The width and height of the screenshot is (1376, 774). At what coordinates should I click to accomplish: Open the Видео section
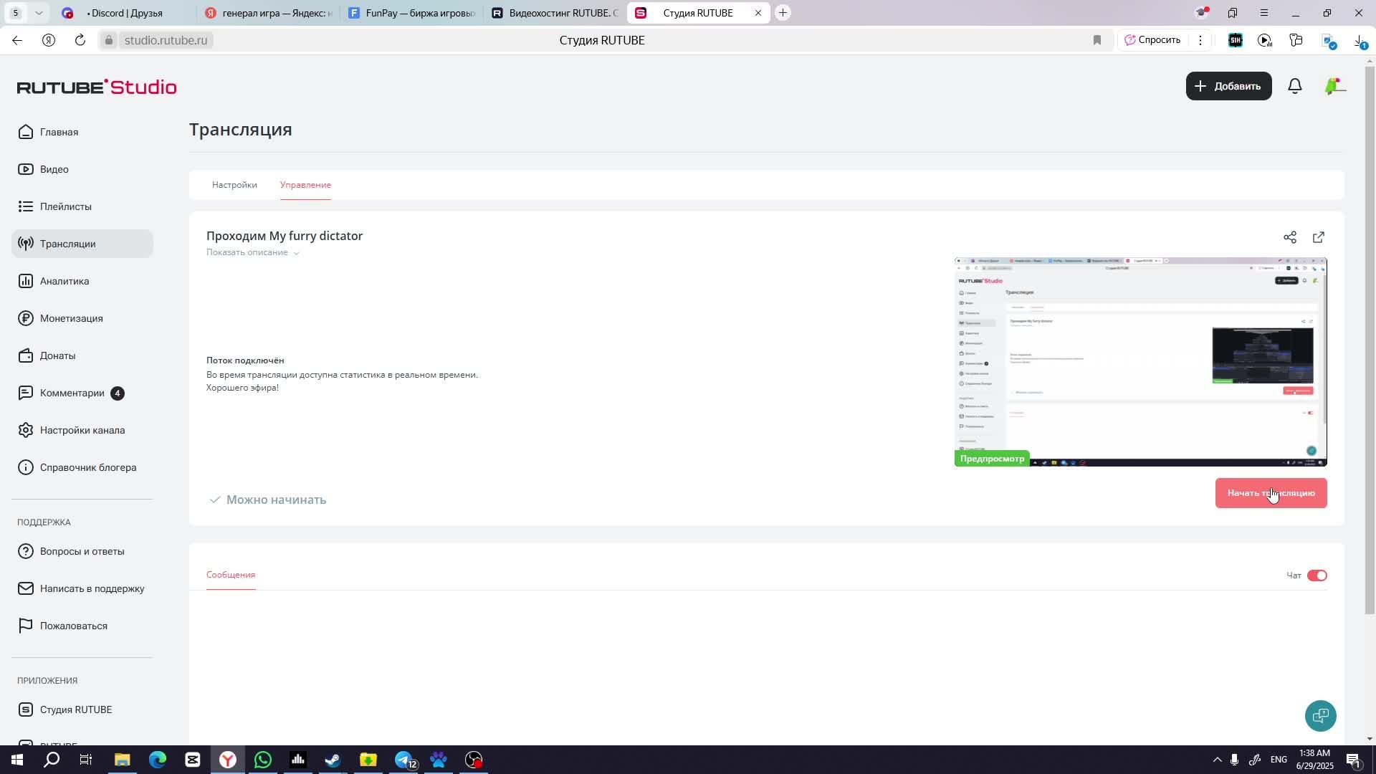44,169
